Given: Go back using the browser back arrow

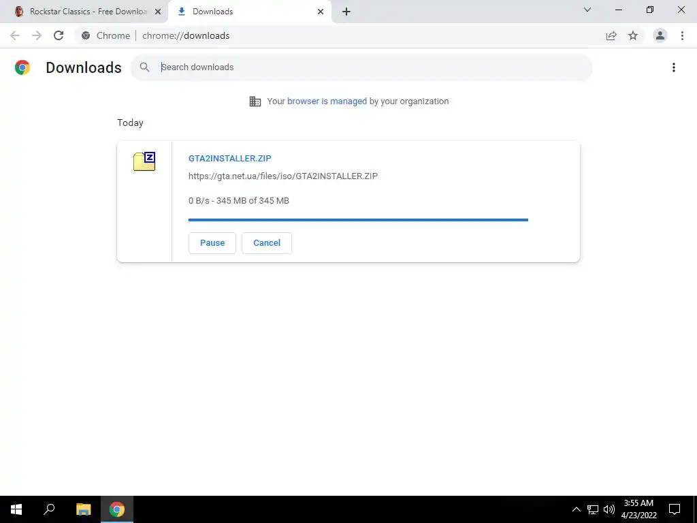Looking at the screenshot, I should tap(15, 35).
